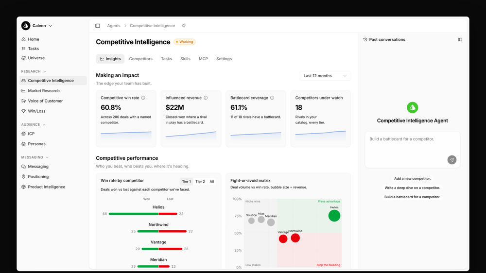Open Messaging in sidebar

coord(38,167)
